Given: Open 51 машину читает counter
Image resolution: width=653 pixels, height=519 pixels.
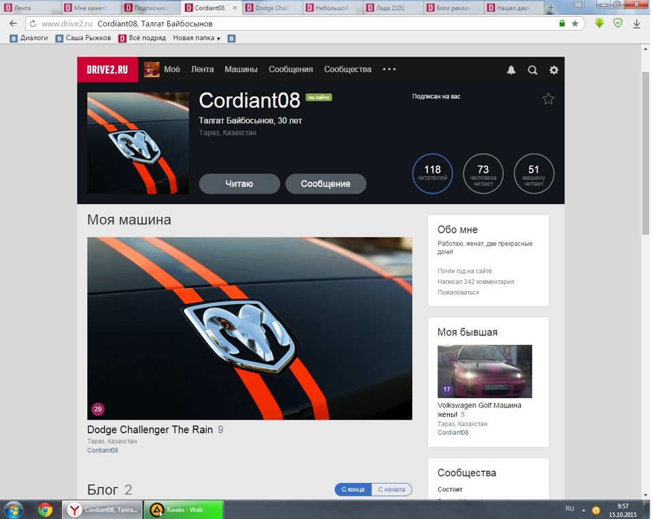Looking at the screenshot, I should click(534, 173).
